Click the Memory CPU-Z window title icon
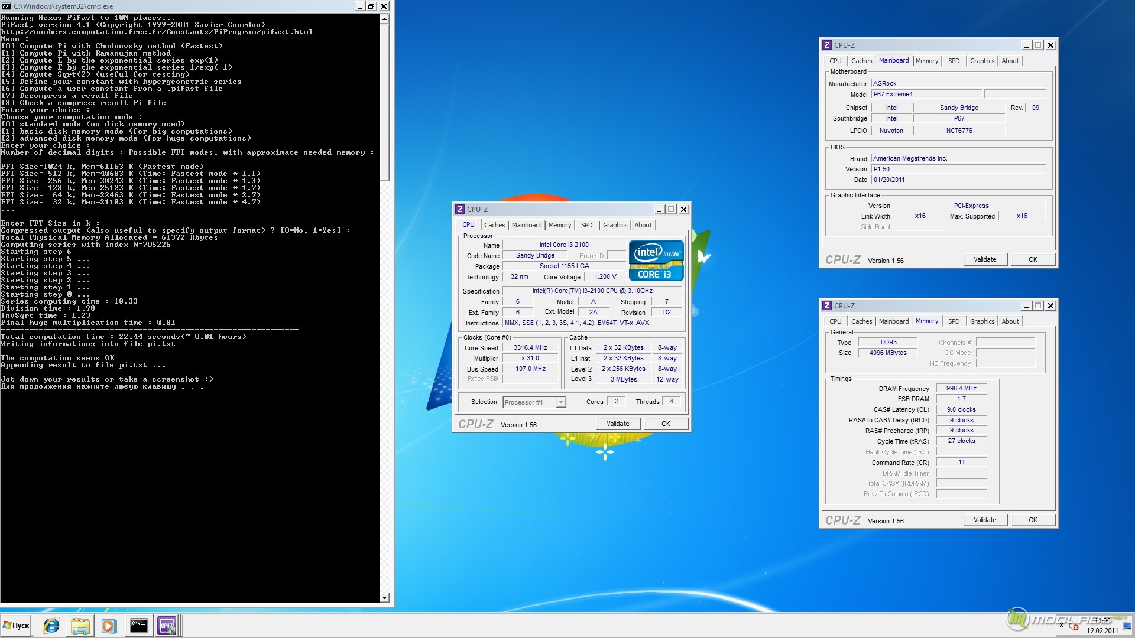This screenshot has height=638, width=1135. [827, 305]
